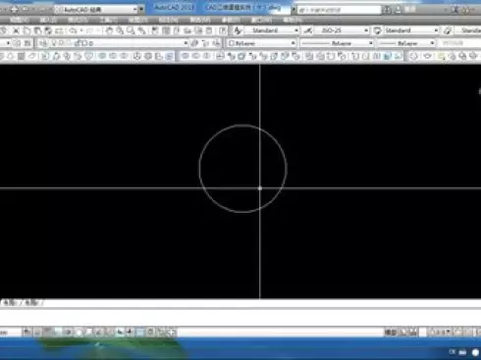Click the Sign In button in title bar
This screenshot has height=360, width=481.
click(409, 10)
